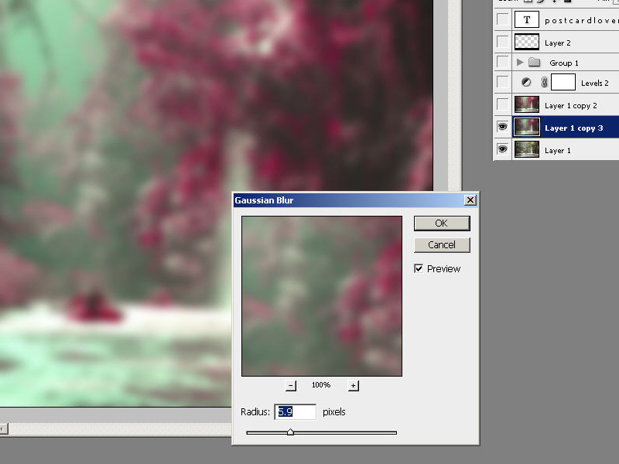The image size is (619, 464).
Task: Hide the Layer 1 copy 3 layer
Action: (502, 127)
